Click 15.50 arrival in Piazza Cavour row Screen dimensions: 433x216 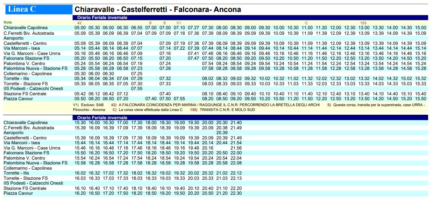(421, 99)
